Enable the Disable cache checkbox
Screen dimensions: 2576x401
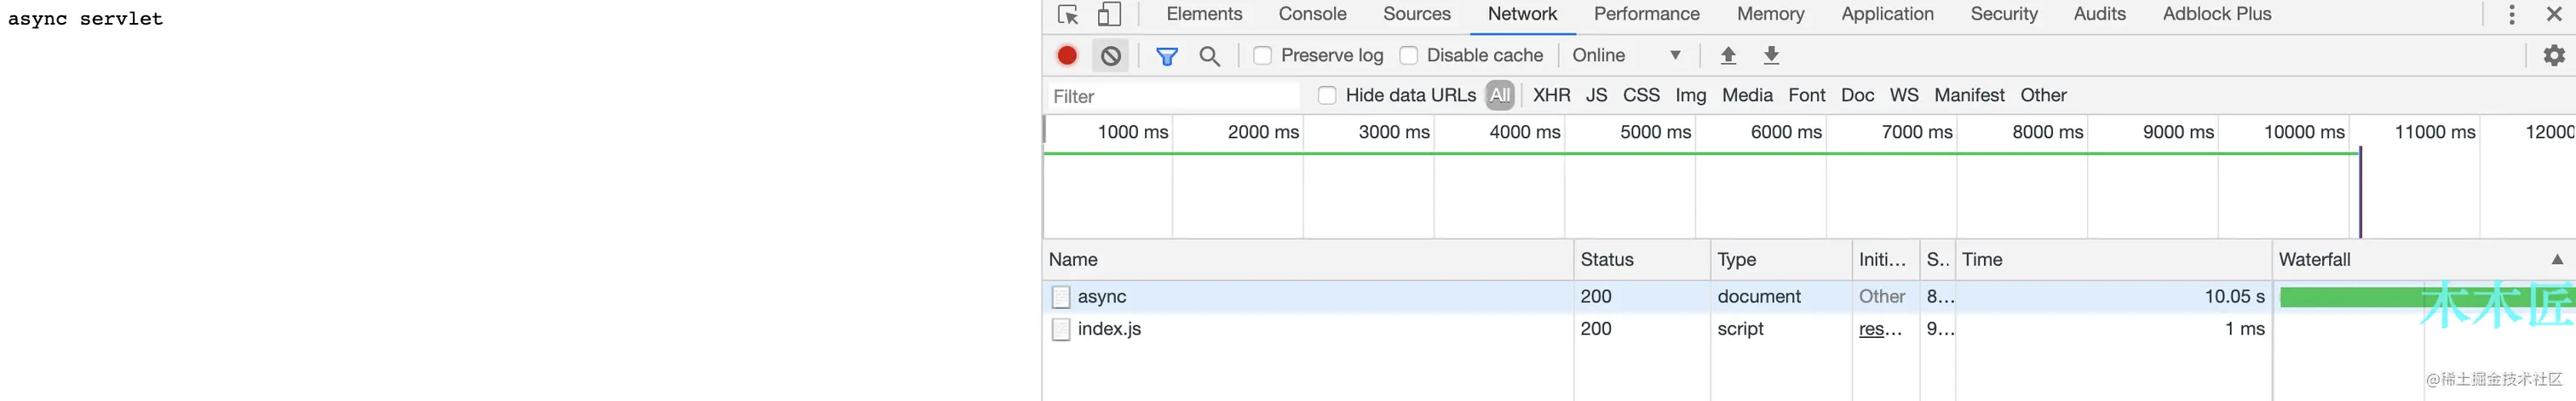tap(1409, 56)
